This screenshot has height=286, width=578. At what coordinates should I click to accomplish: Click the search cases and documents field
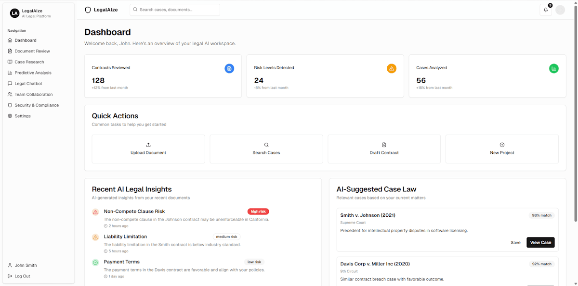[x=175, y=10]
